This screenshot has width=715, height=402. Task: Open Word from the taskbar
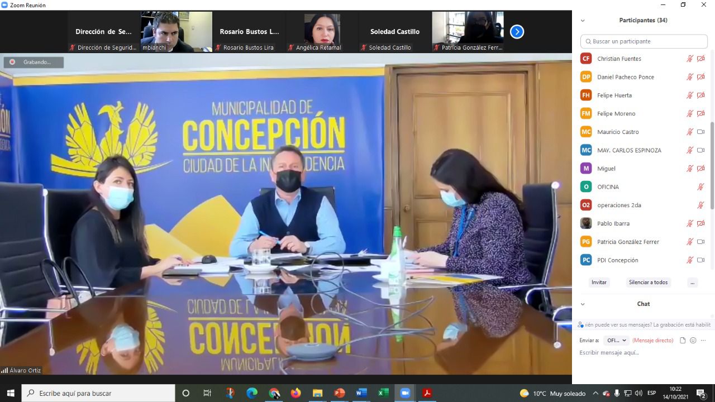(361, 393)
